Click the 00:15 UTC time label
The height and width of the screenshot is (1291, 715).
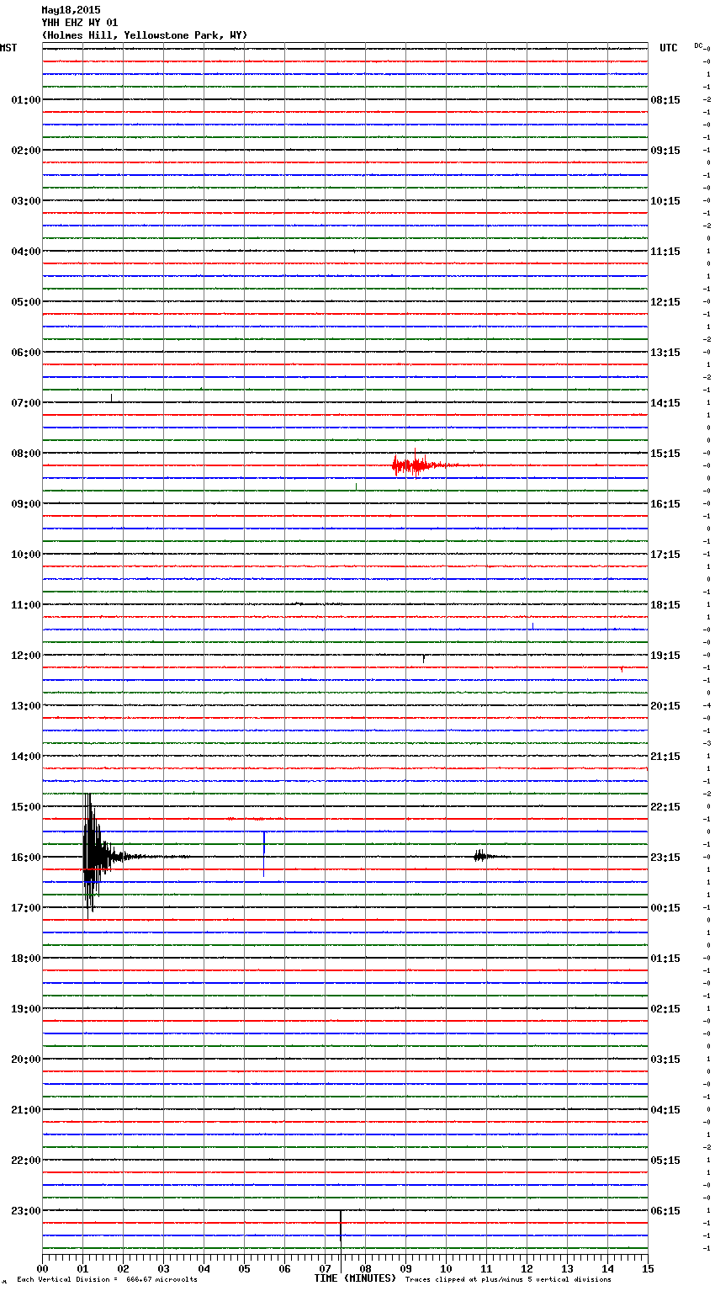tap(665, 908)
